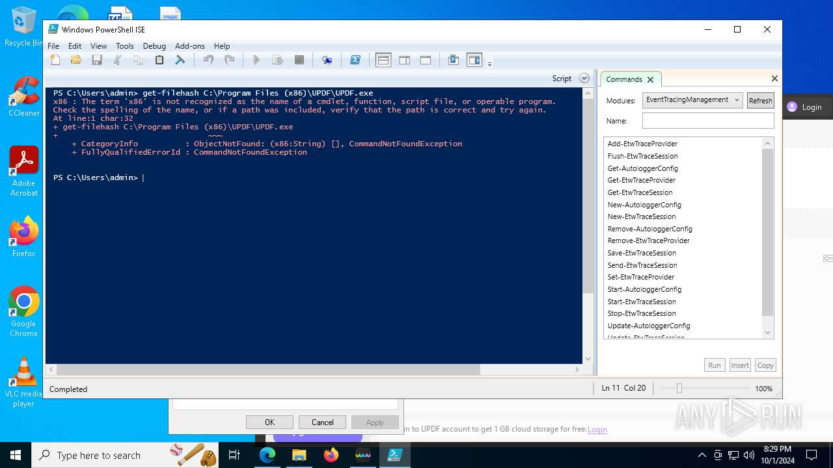Viewport: 833px width, 468px height.
Task: Select Flush-EtwTraceSession command
Action: click(x=642, y=156)
